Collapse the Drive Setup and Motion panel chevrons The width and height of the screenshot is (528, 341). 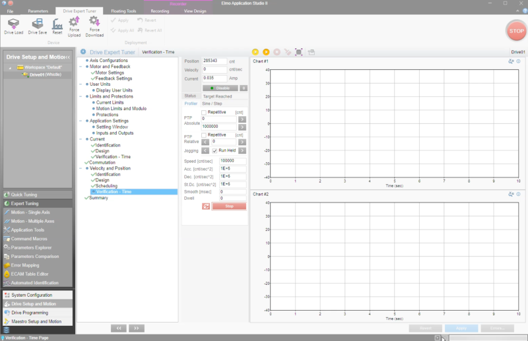point(67,57)
